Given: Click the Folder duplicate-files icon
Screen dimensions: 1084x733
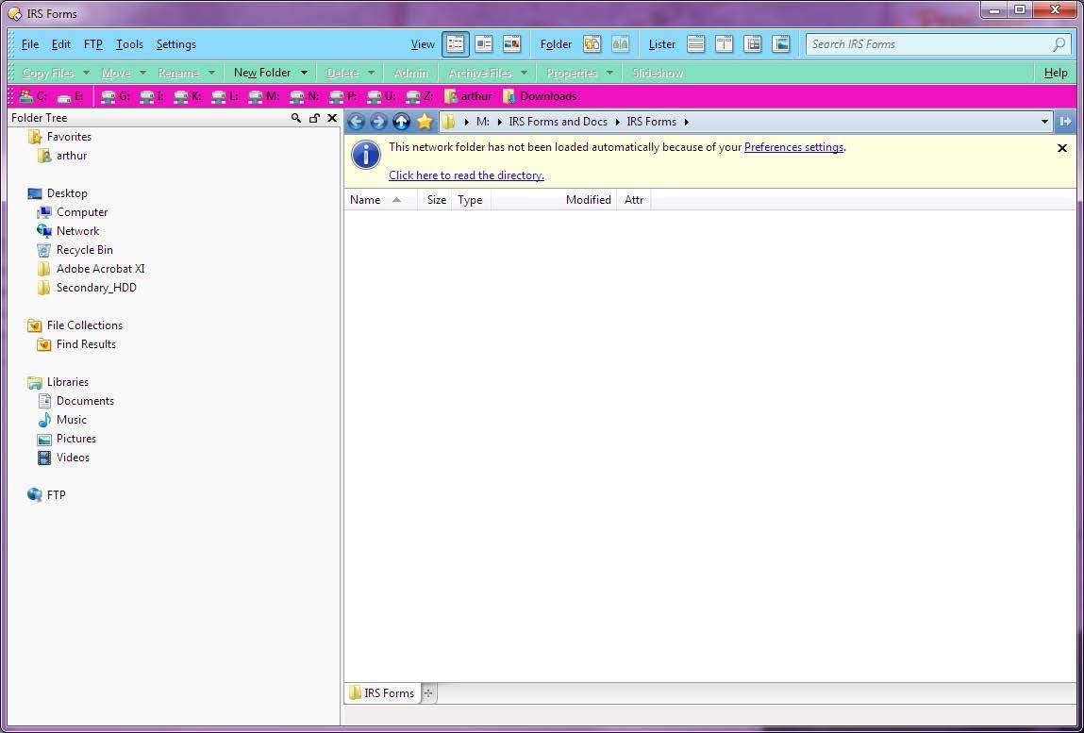Looking at the screenshot, I should (592, 44).
